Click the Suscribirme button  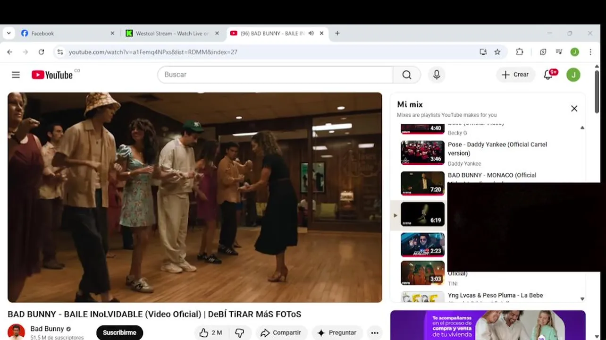point(119,332)
